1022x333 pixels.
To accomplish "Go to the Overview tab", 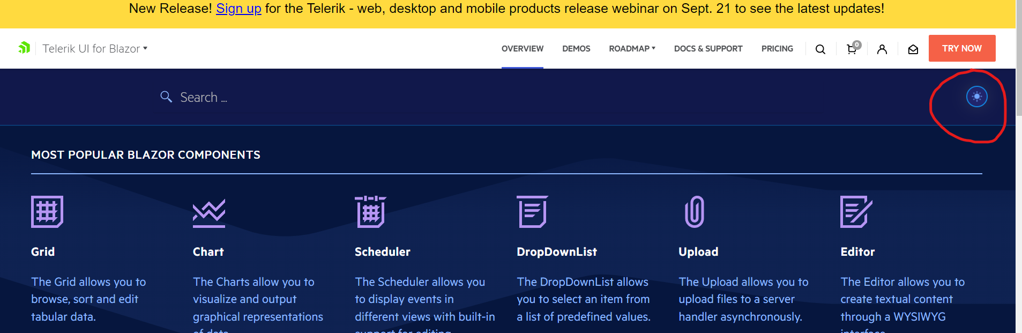I will pyautogui.click(x=523, y=48).
